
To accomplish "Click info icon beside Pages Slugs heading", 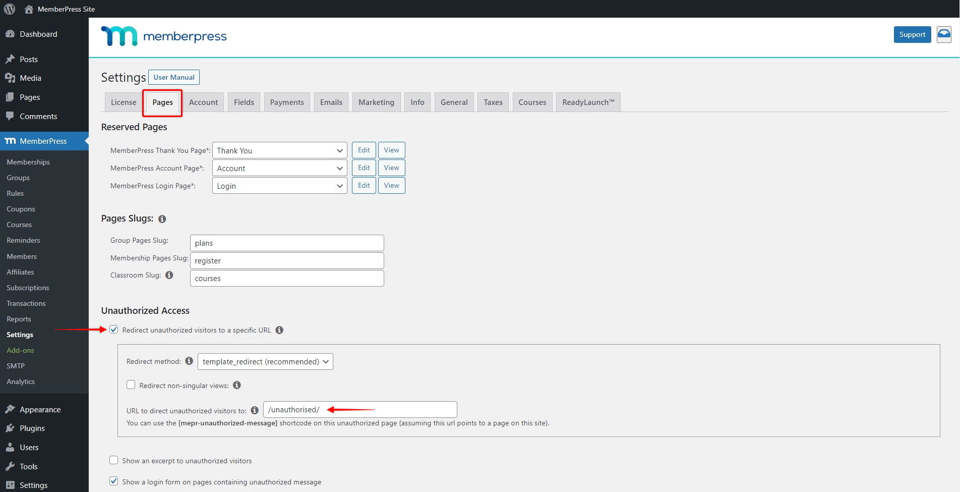I will click(162, 219).
